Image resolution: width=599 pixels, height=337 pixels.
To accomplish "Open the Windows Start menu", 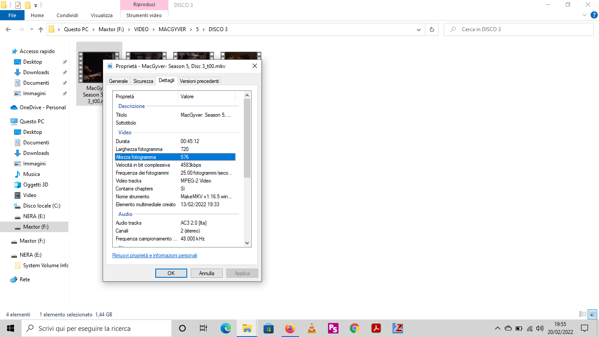I will pos(11,328).
